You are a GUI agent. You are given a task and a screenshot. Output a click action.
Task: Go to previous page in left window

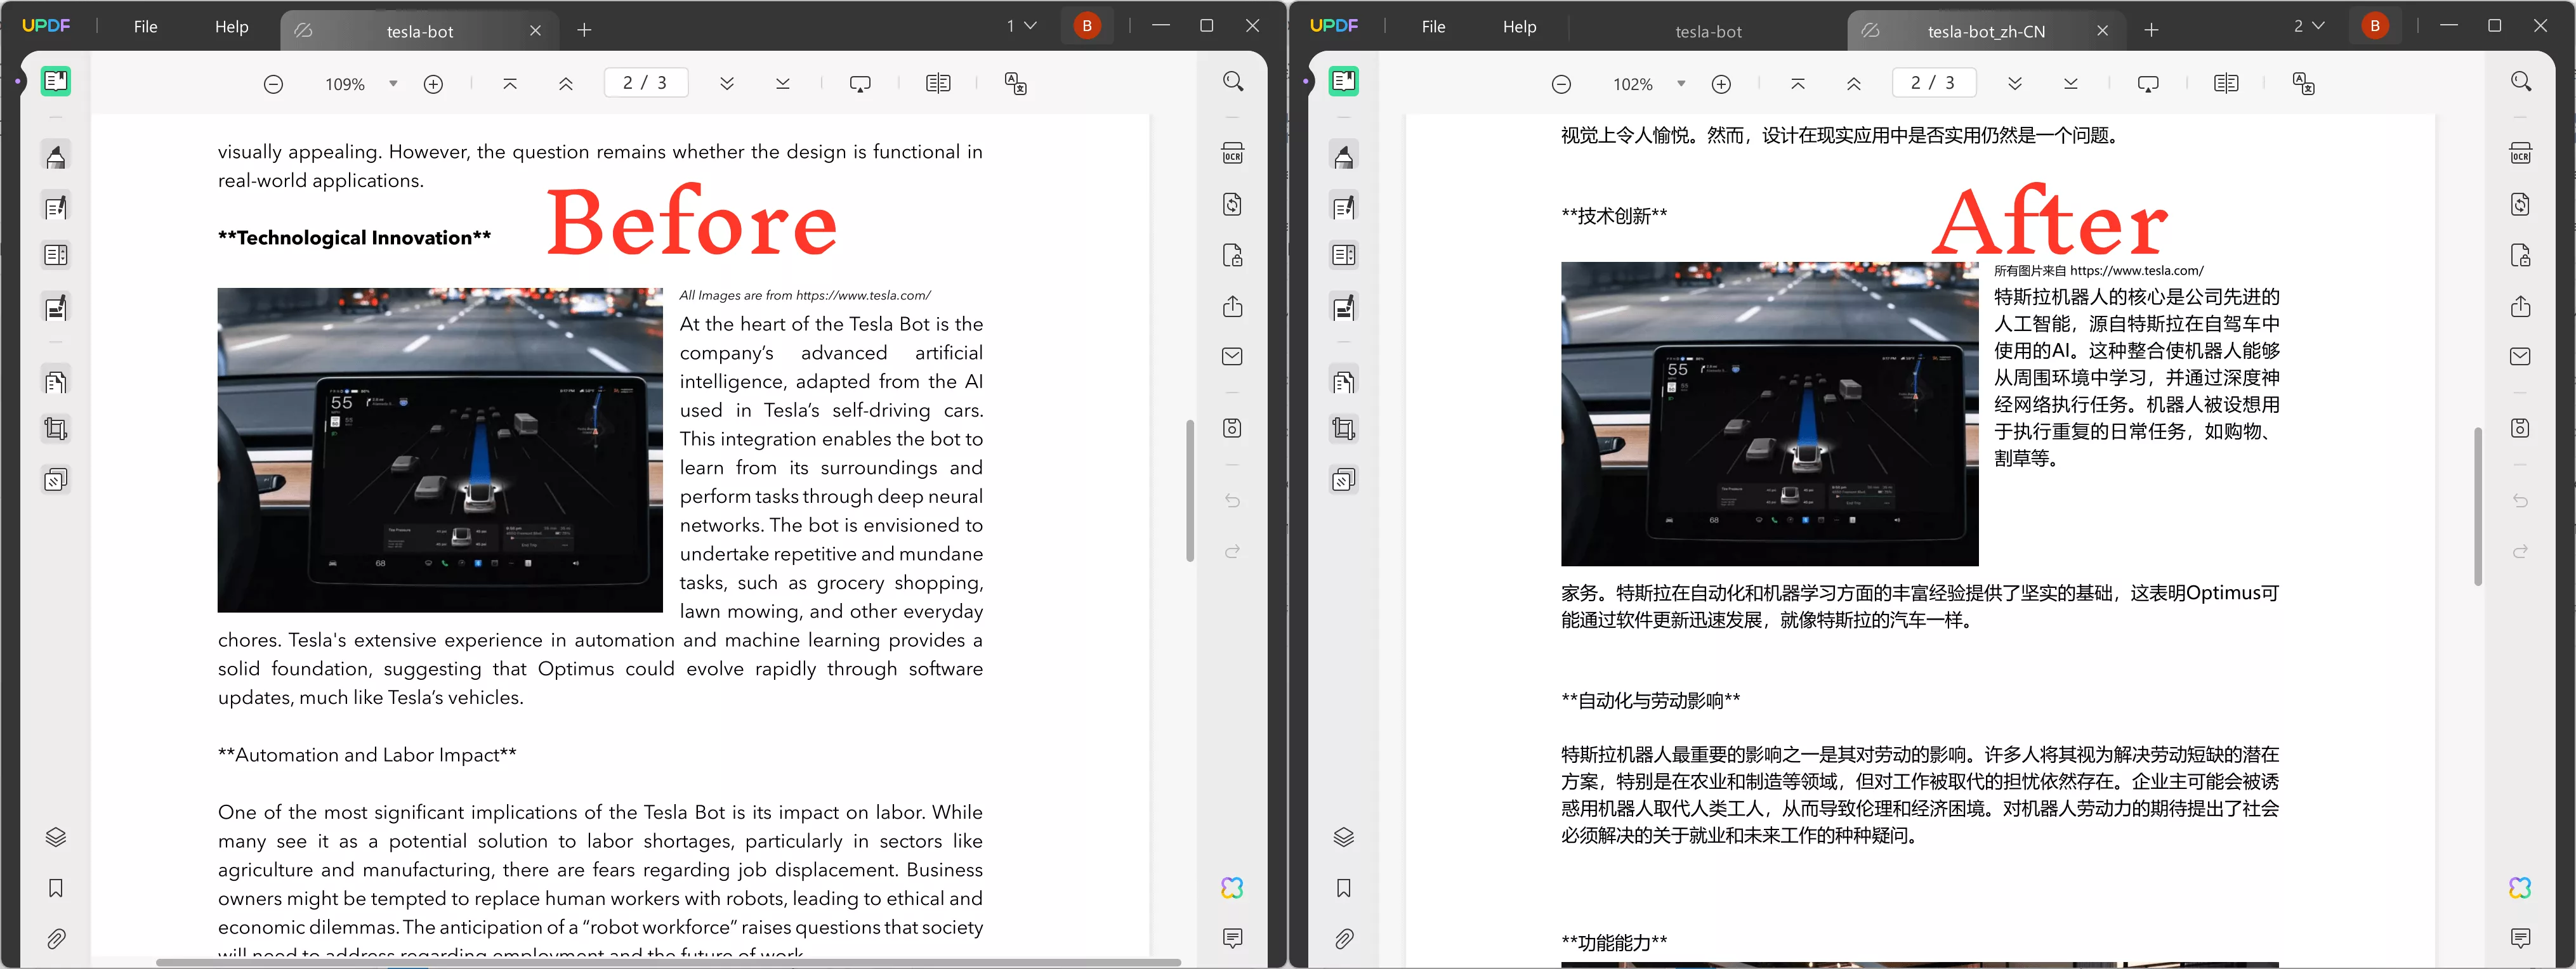566,84
